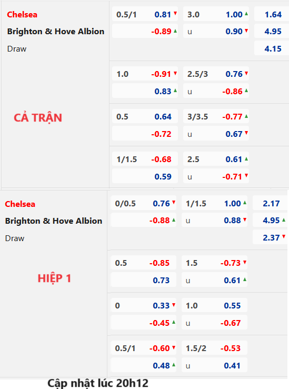Click handicap 1.0 odds -0.91
This screenshot has height=389, width=289.
[x=161, y=74]
